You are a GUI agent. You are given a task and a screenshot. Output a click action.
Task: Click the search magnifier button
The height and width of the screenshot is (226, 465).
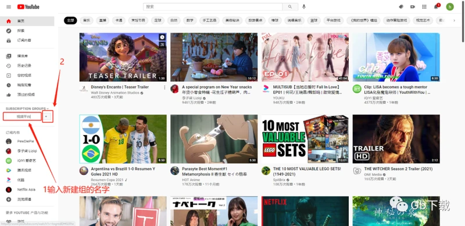(x=289, y=7)
